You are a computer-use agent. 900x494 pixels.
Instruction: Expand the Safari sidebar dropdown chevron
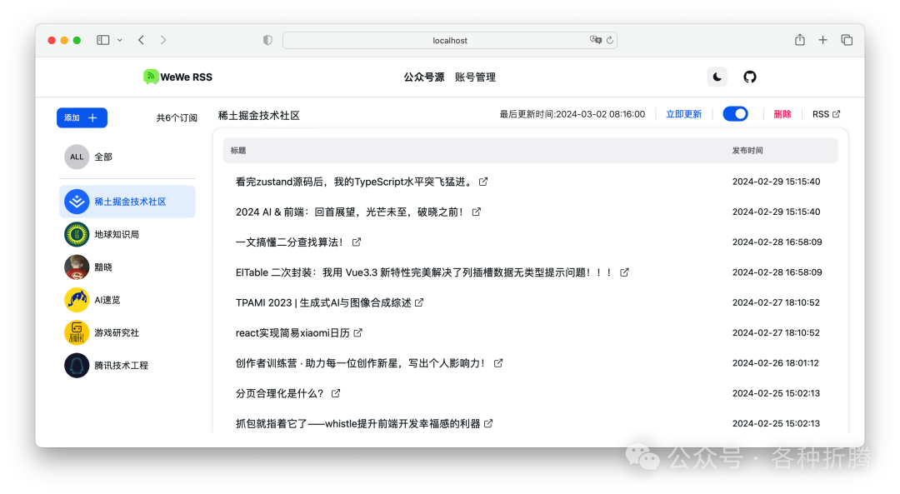tap(119, 40)
